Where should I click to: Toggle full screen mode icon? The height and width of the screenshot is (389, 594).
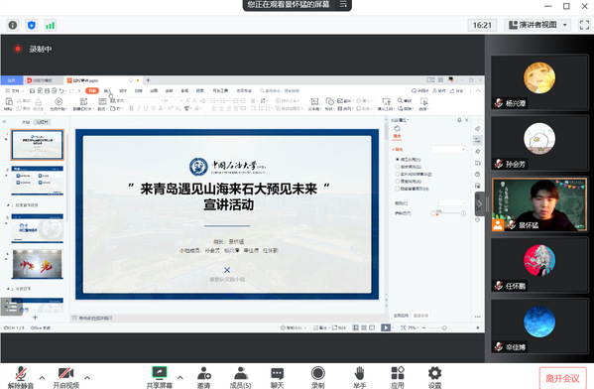(x=584, y=25)
